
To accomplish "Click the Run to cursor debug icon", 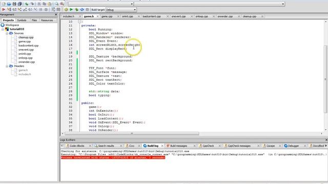I will point(9,10).
